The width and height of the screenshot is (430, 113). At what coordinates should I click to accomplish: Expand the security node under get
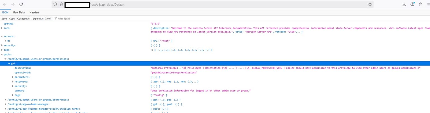point(13,86)
